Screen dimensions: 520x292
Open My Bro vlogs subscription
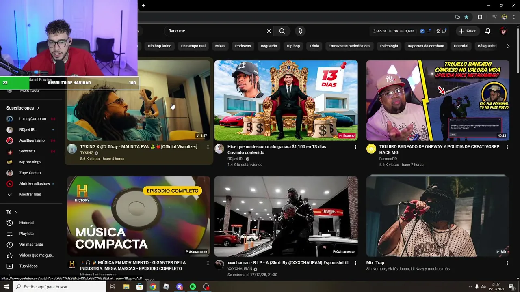[31, 162]
